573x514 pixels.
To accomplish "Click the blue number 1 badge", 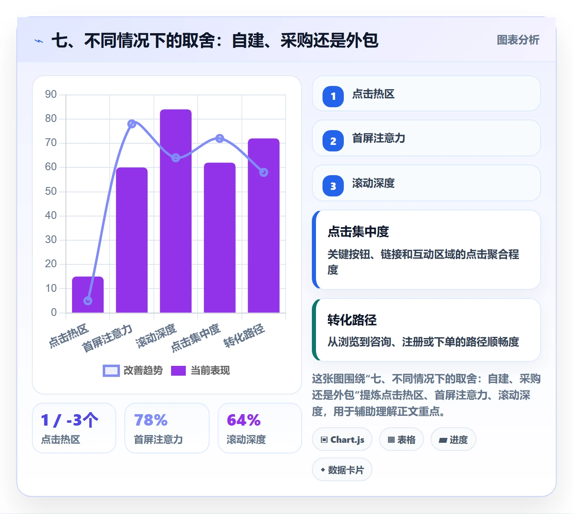I will click(x=333, y=96).
